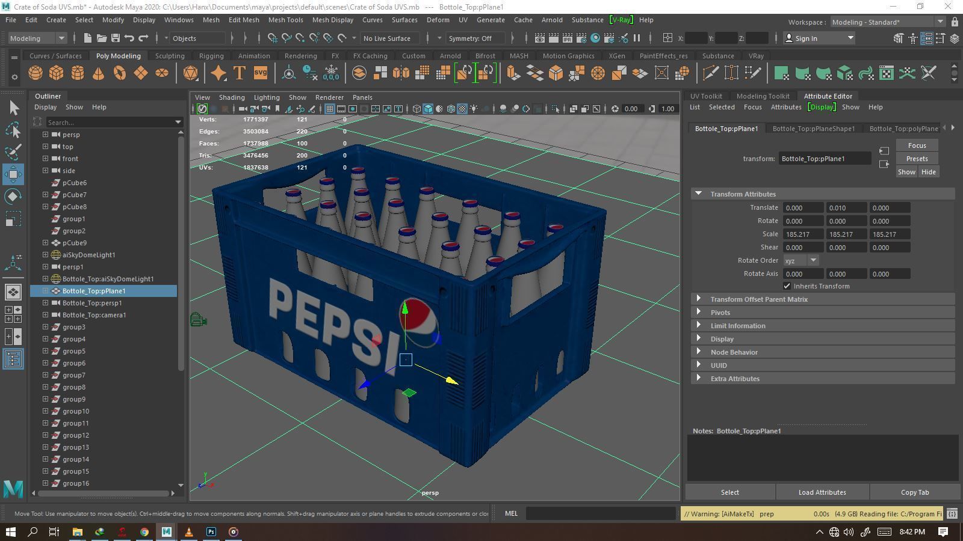The width and height of the screenshot is (963, 541).
Task: Select the Type text tool icon
Action: (x=239, y=73)
